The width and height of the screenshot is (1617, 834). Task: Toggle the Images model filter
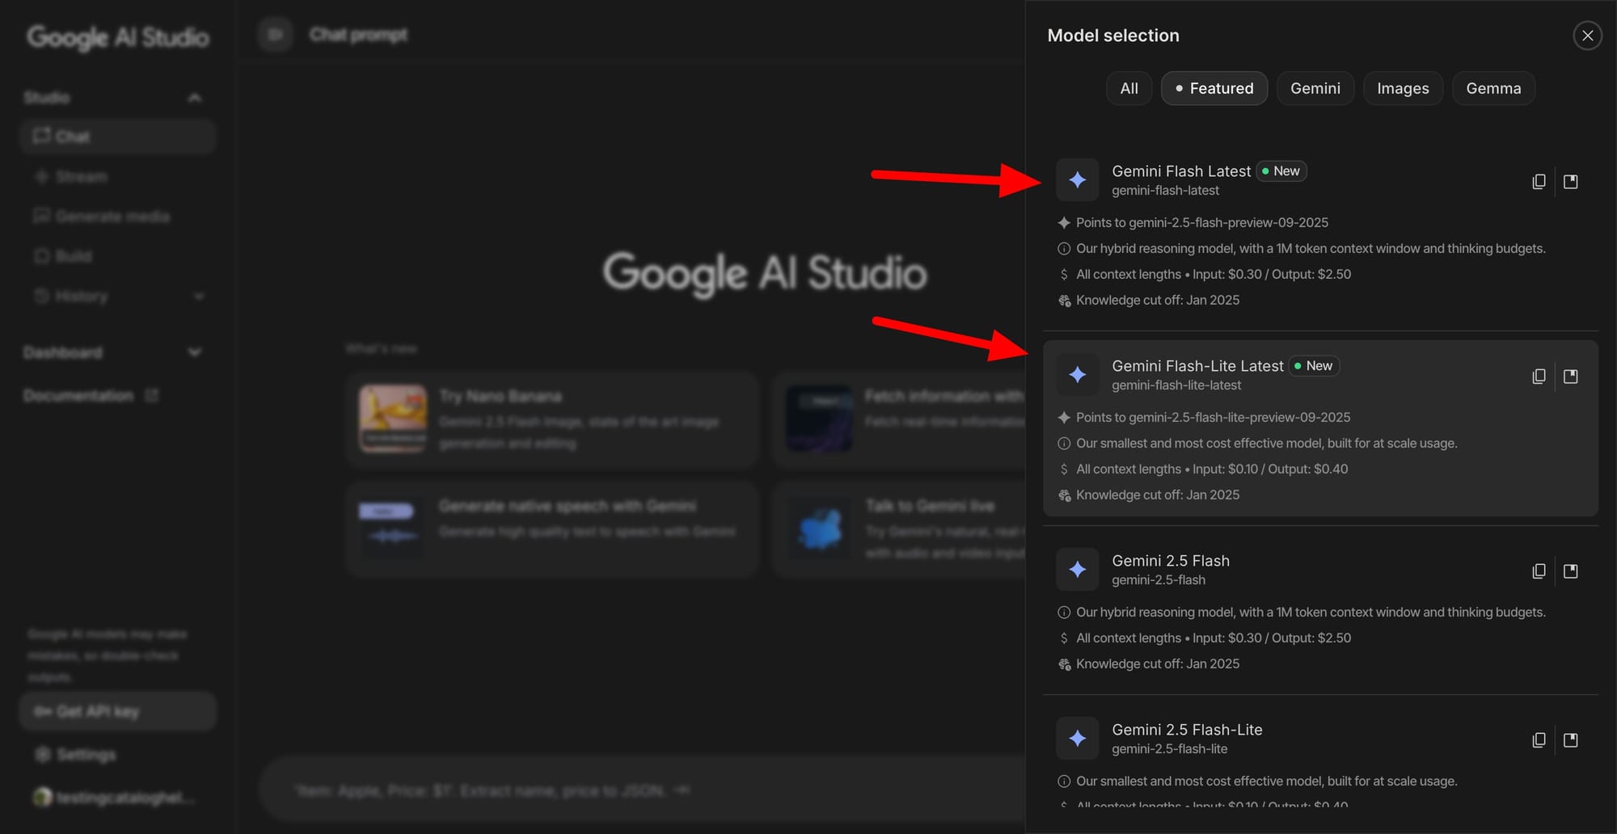coord(1403,88)
